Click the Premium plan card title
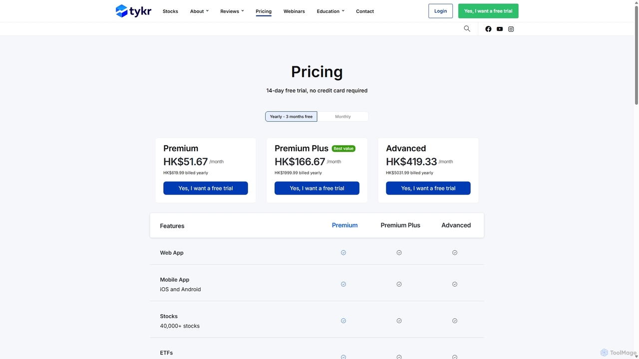The height and width of the screenshot is (359, 639). [181, 149]
